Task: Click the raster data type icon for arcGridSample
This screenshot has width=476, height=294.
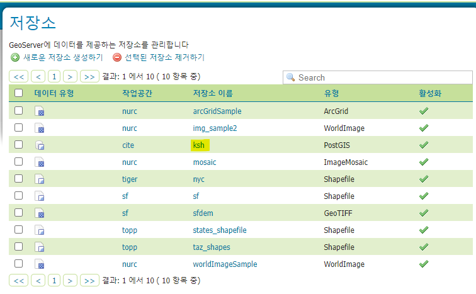Action: click(x=40, y=111)
